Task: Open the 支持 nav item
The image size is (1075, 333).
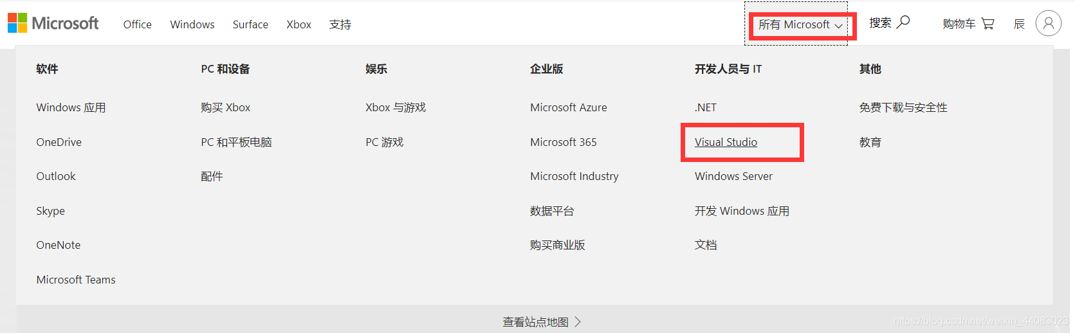Action: tap(340, 24)
